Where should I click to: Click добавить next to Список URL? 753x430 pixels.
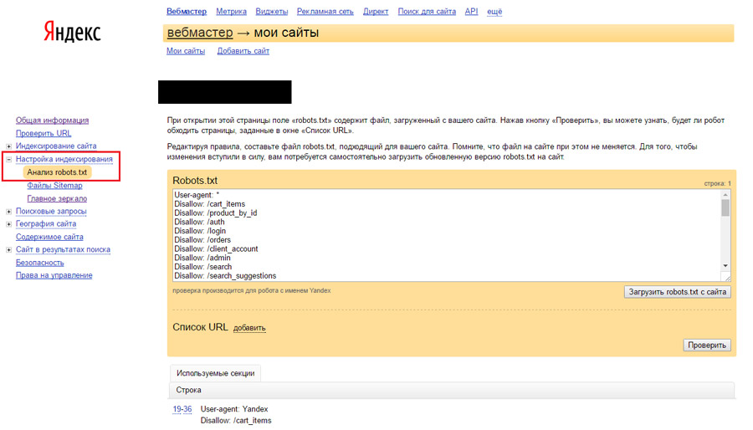[x=249, y=328]
